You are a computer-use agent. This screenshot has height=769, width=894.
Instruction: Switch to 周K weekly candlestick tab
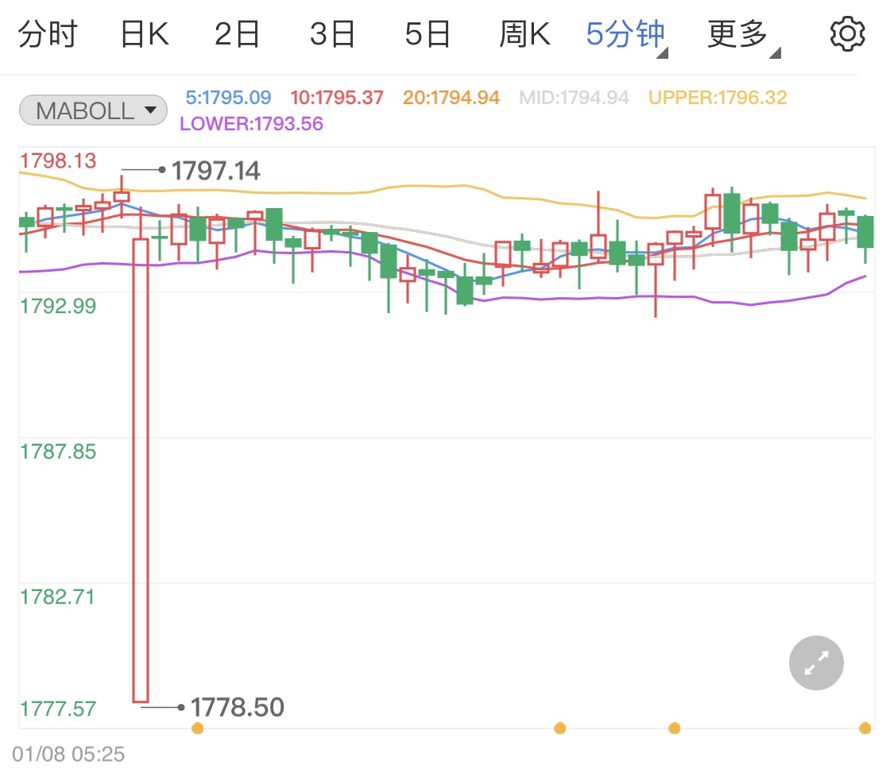pos(524,33)
